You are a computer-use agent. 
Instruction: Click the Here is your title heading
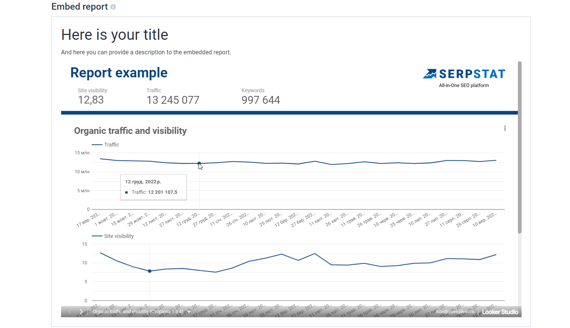[x=114, y=35]
